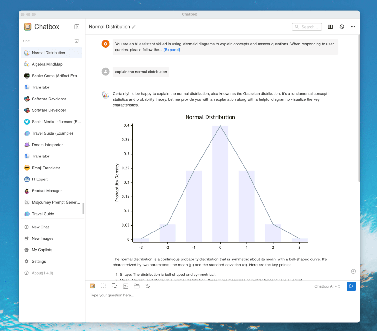
Task: Collapse the sidebar with the panel icon
Action: tap(77, 27)
